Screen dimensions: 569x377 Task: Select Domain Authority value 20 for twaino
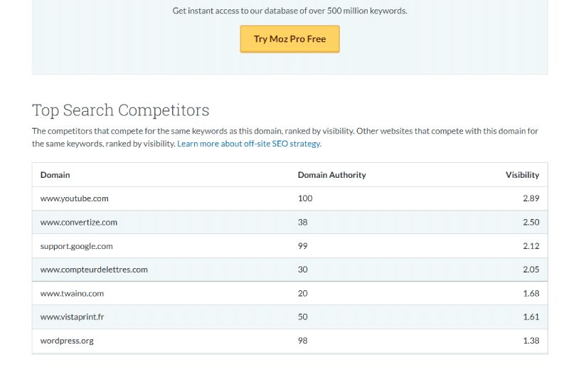pyautogui.click(x=303, y=293)
